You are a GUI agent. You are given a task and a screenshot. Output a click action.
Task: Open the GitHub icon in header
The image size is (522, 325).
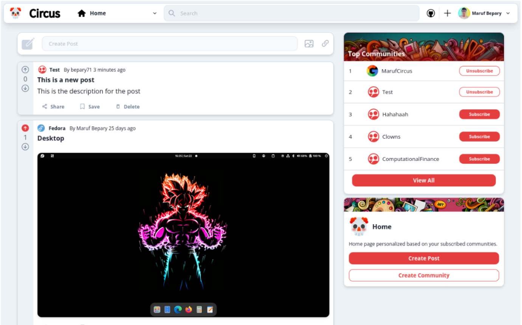click(431, 13)
